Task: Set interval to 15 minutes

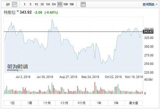Action: click(36, 4)
